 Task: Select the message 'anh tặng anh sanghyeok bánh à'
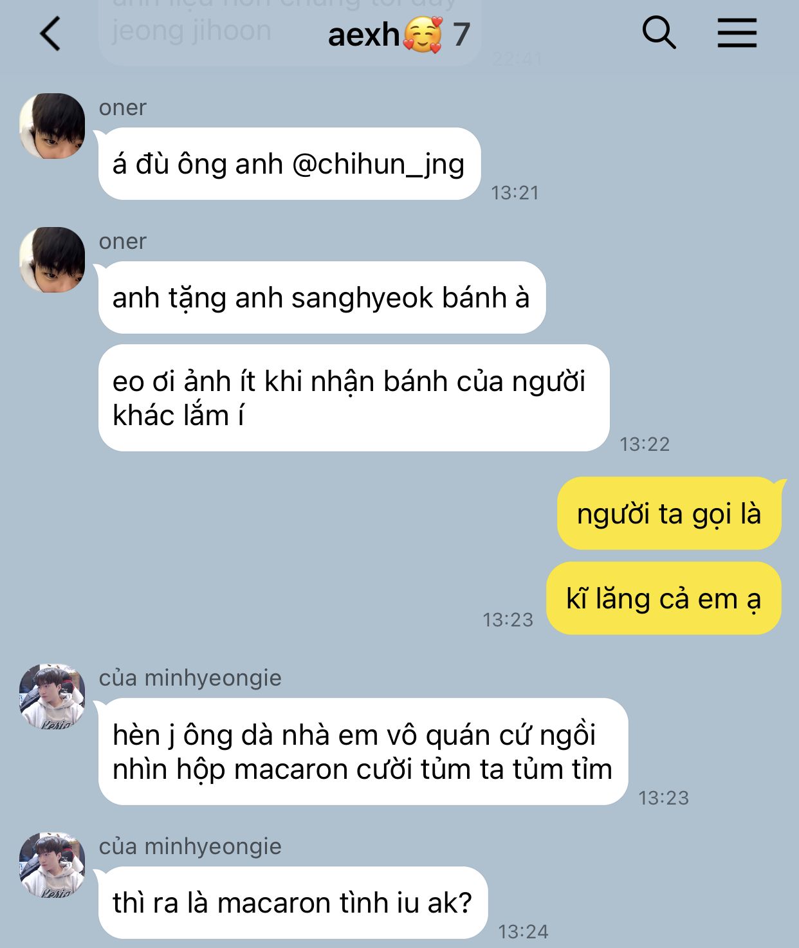tap(322, 298)
